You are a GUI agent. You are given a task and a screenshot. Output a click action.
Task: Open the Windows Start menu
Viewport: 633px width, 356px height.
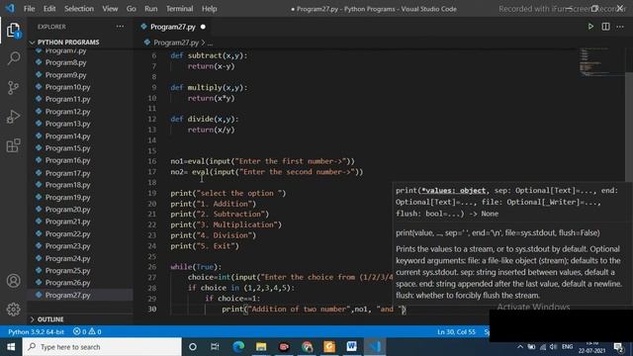pos(11,347)
